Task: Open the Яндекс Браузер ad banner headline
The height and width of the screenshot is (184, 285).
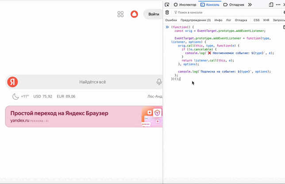Action: 59,113
